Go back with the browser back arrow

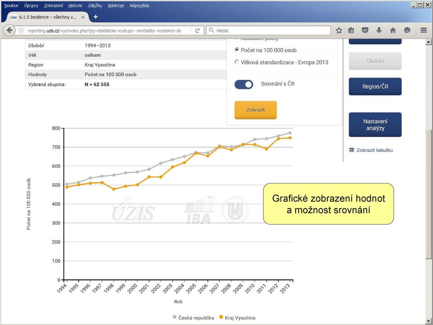[x=9, y=30]
